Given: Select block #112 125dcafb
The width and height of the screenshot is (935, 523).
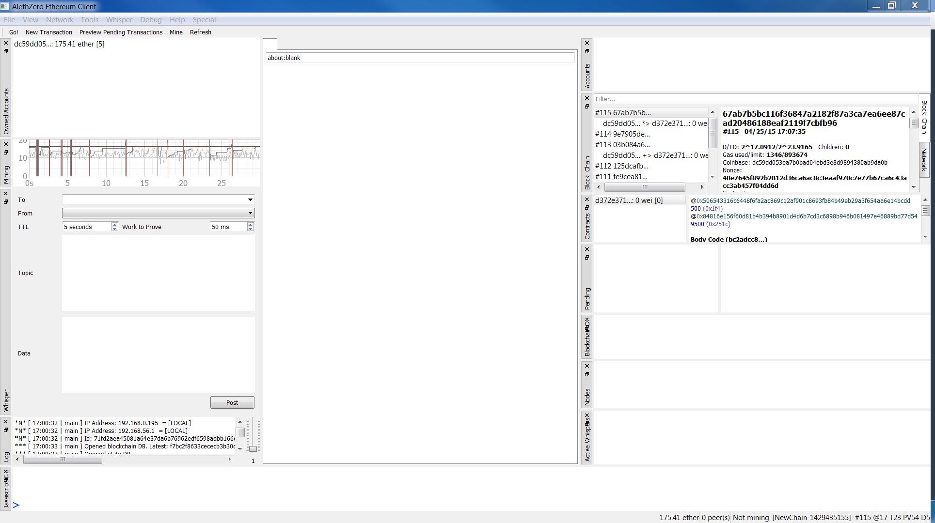Looking at the screenshot, I should point(651,166).
